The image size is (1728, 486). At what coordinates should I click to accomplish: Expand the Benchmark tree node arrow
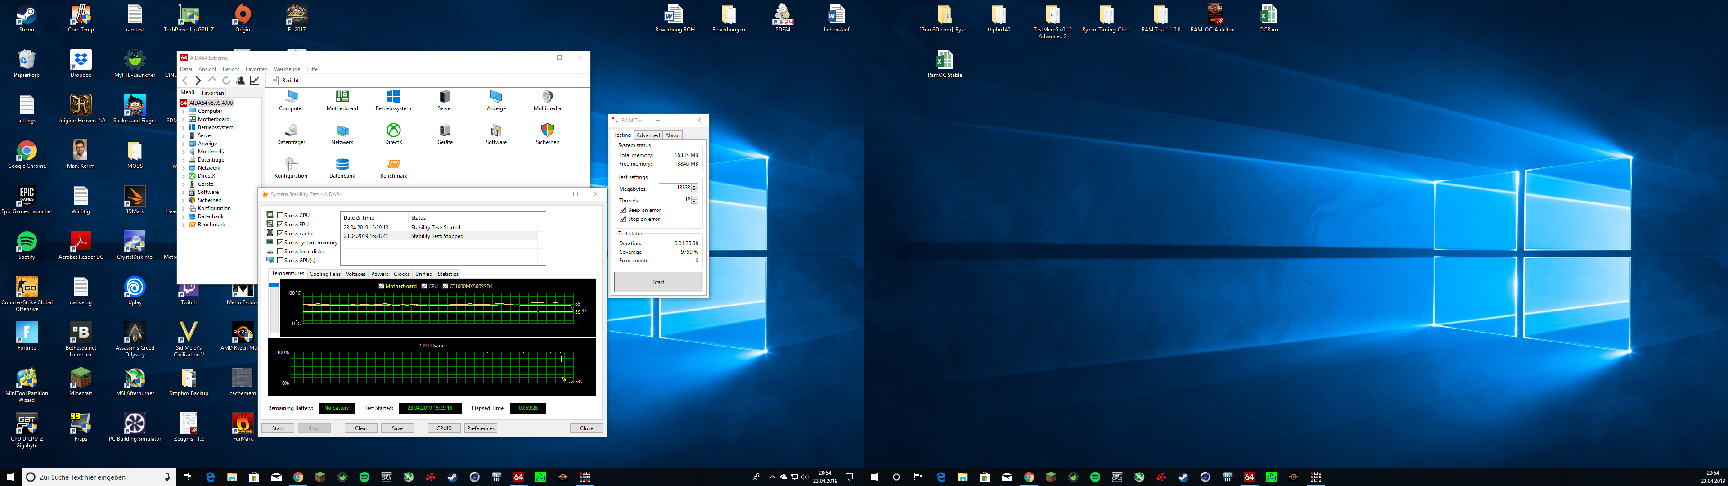[x=184, y=225]
